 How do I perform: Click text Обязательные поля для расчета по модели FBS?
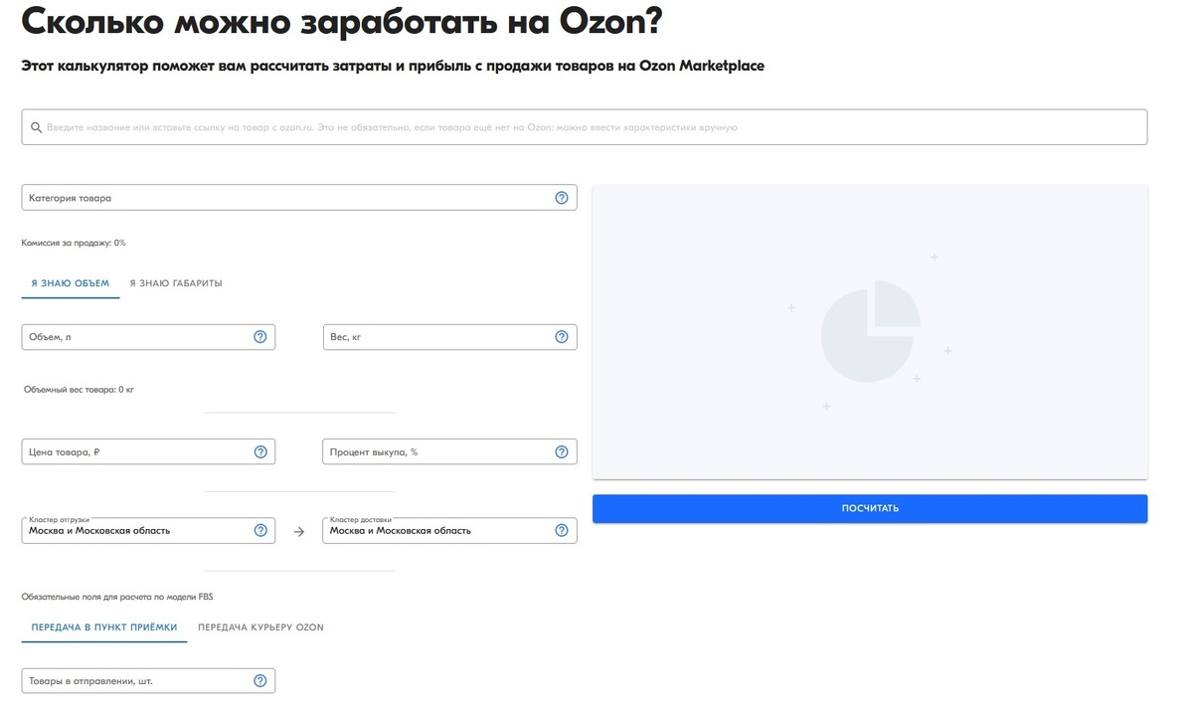pyautogui.click(x=117, y=598)
